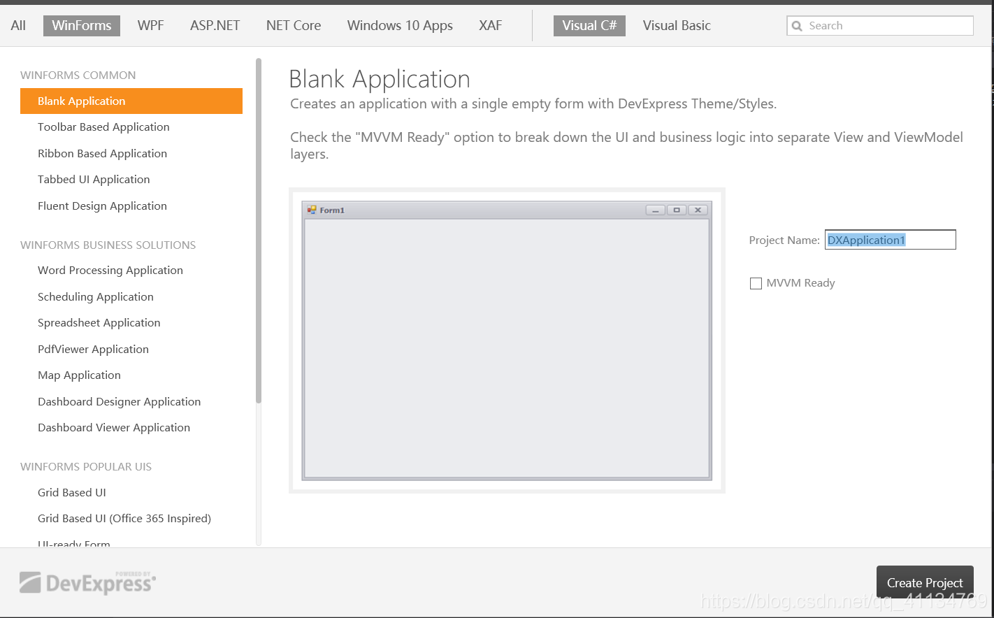Viewport: 994px width, 618px height.
Task: Select the Windows 10 Apps tab
Action: coord(400,26)
